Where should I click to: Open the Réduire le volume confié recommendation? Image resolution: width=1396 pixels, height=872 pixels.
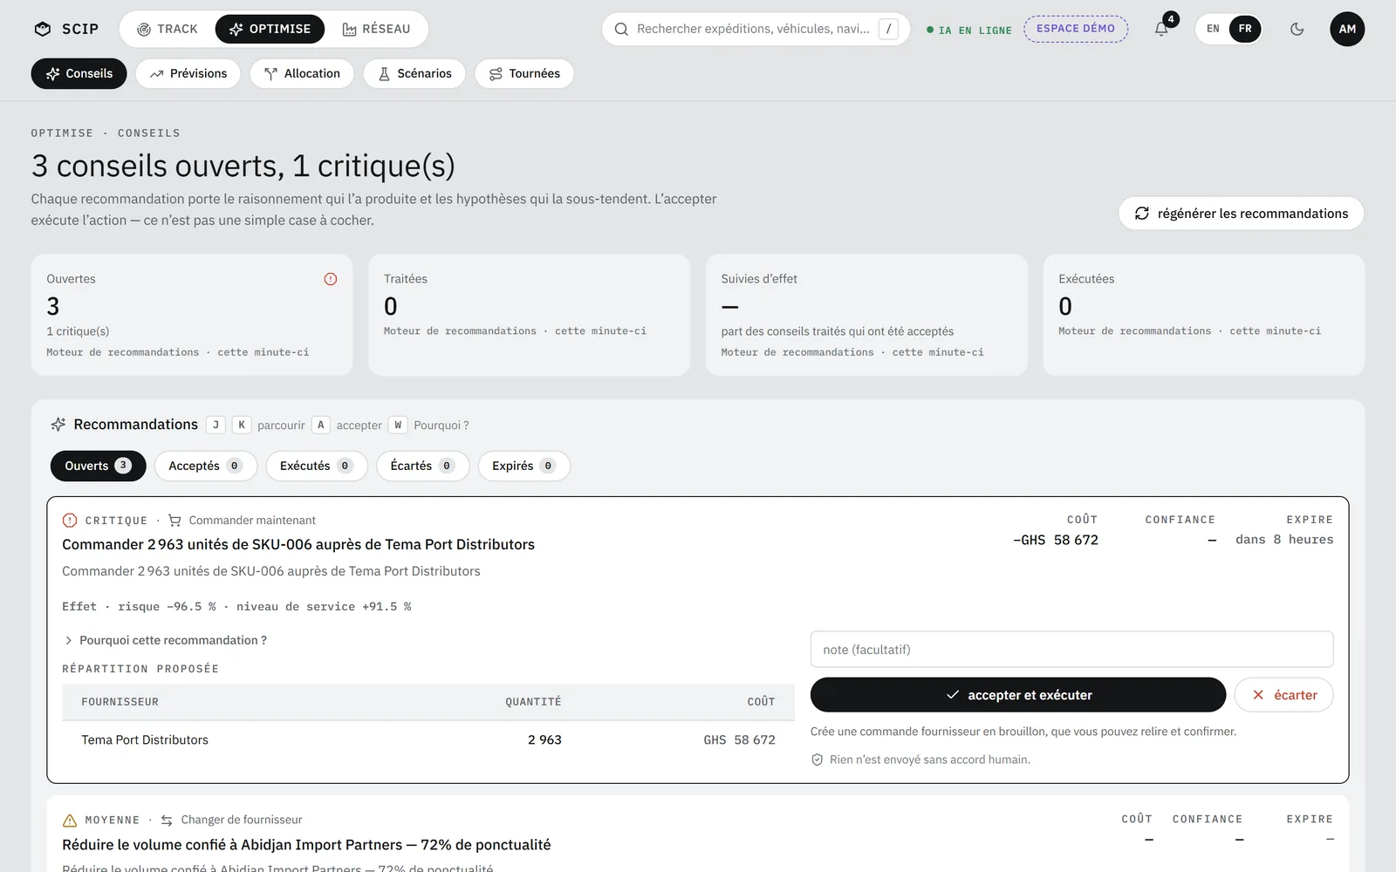coord(306,844)
